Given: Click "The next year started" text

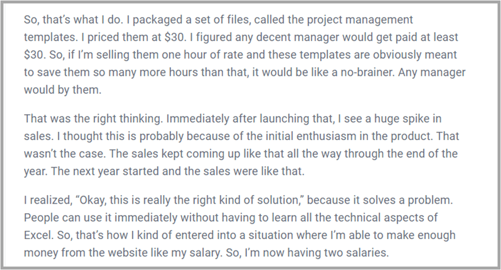Looking at the screenshot, I should click(105, 172).
